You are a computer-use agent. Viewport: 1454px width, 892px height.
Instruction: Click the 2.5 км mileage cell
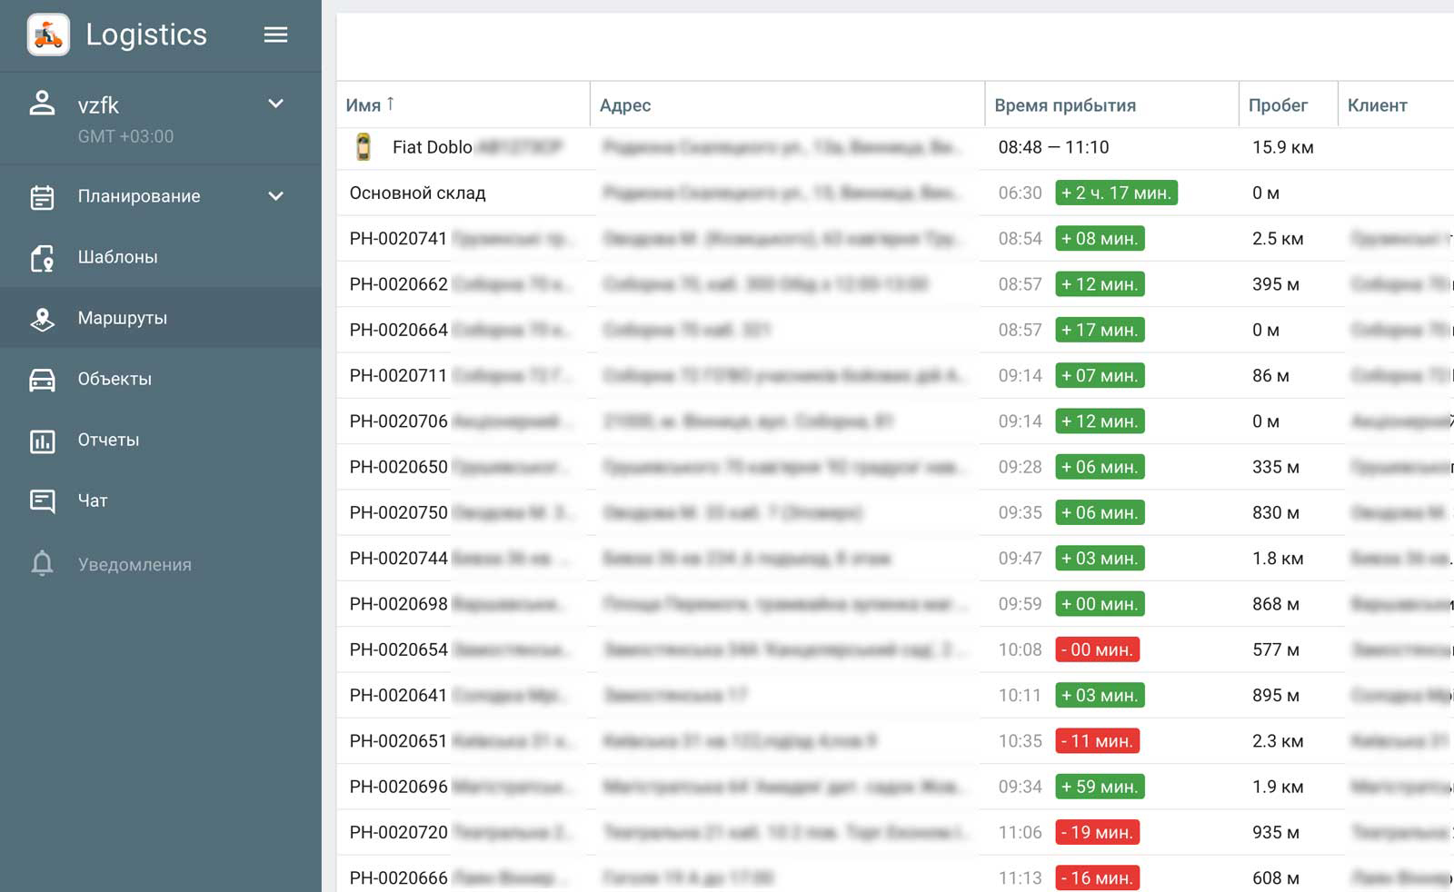[1278, 238]
